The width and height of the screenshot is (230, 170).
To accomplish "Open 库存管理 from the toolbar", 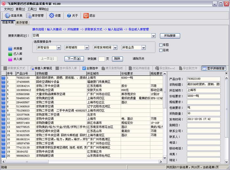I will [x=29, y=15].
